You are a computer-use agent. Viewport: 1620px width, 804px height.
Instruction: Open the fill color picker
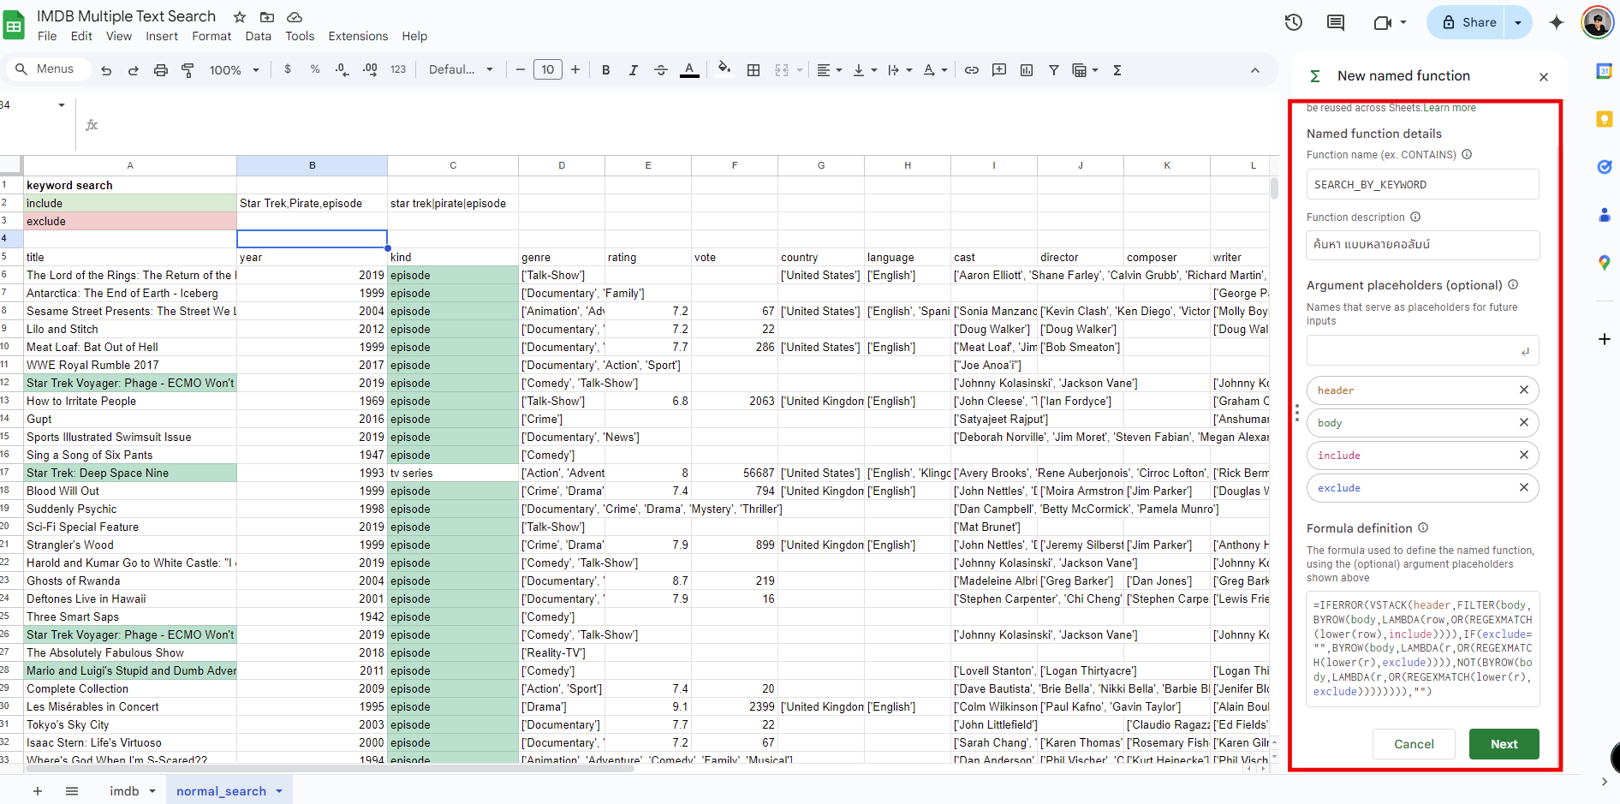pyautogui.click(x=724, y=68)
